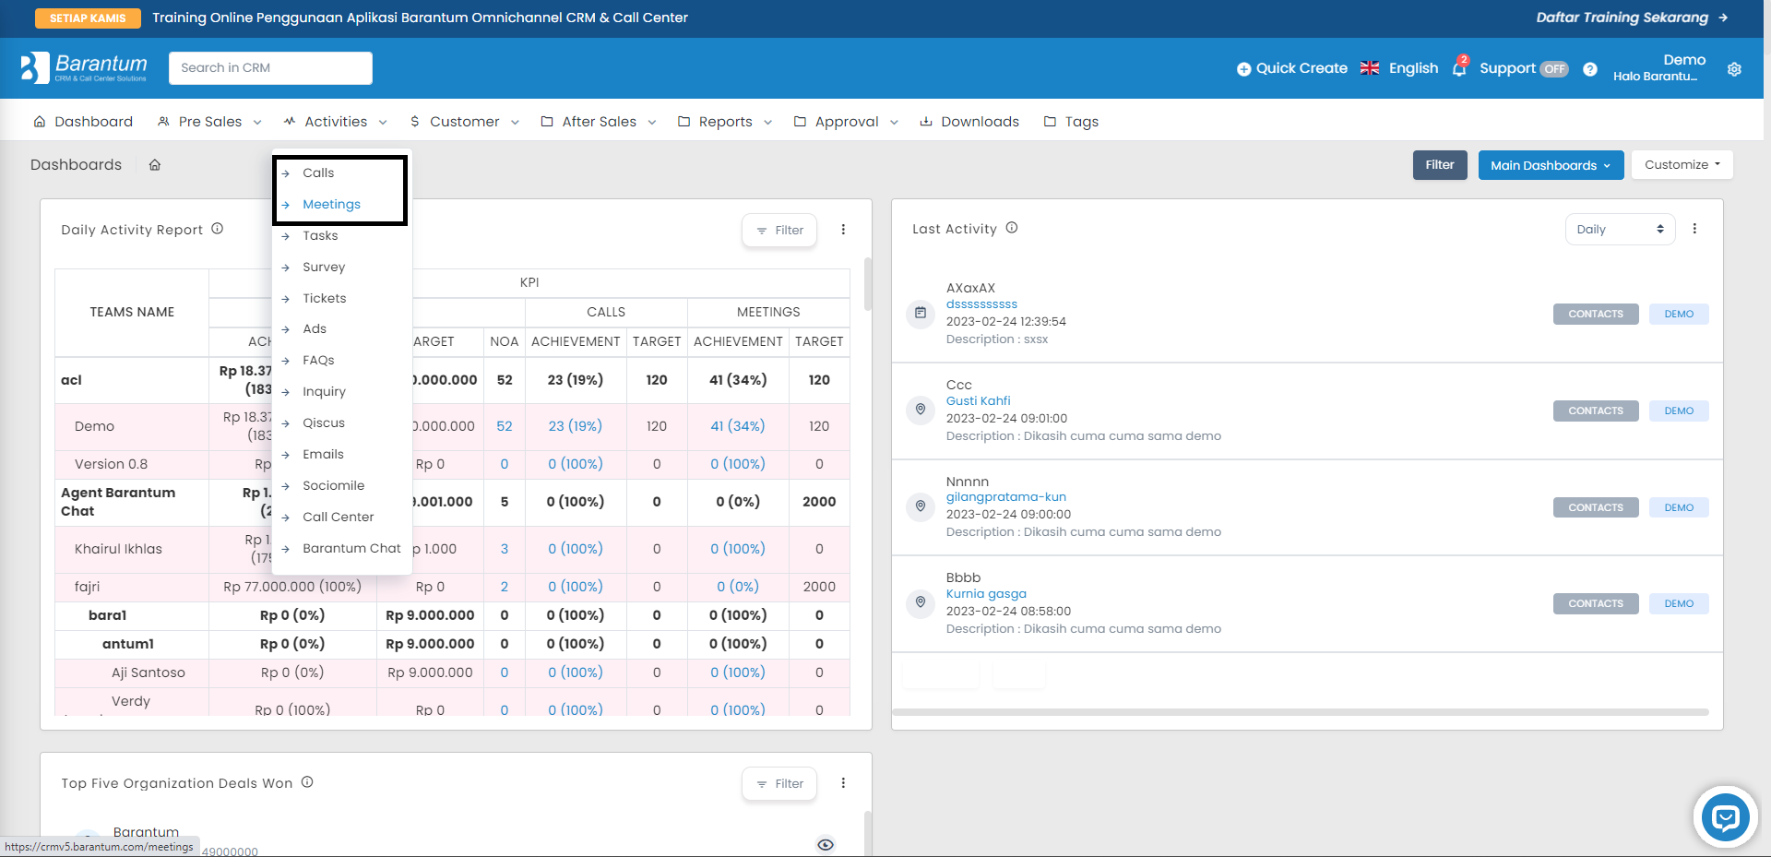This screenshot has height=857, width=1771.
Task: Collapse the Activities dropdown
Action: (x=336, y=122)
